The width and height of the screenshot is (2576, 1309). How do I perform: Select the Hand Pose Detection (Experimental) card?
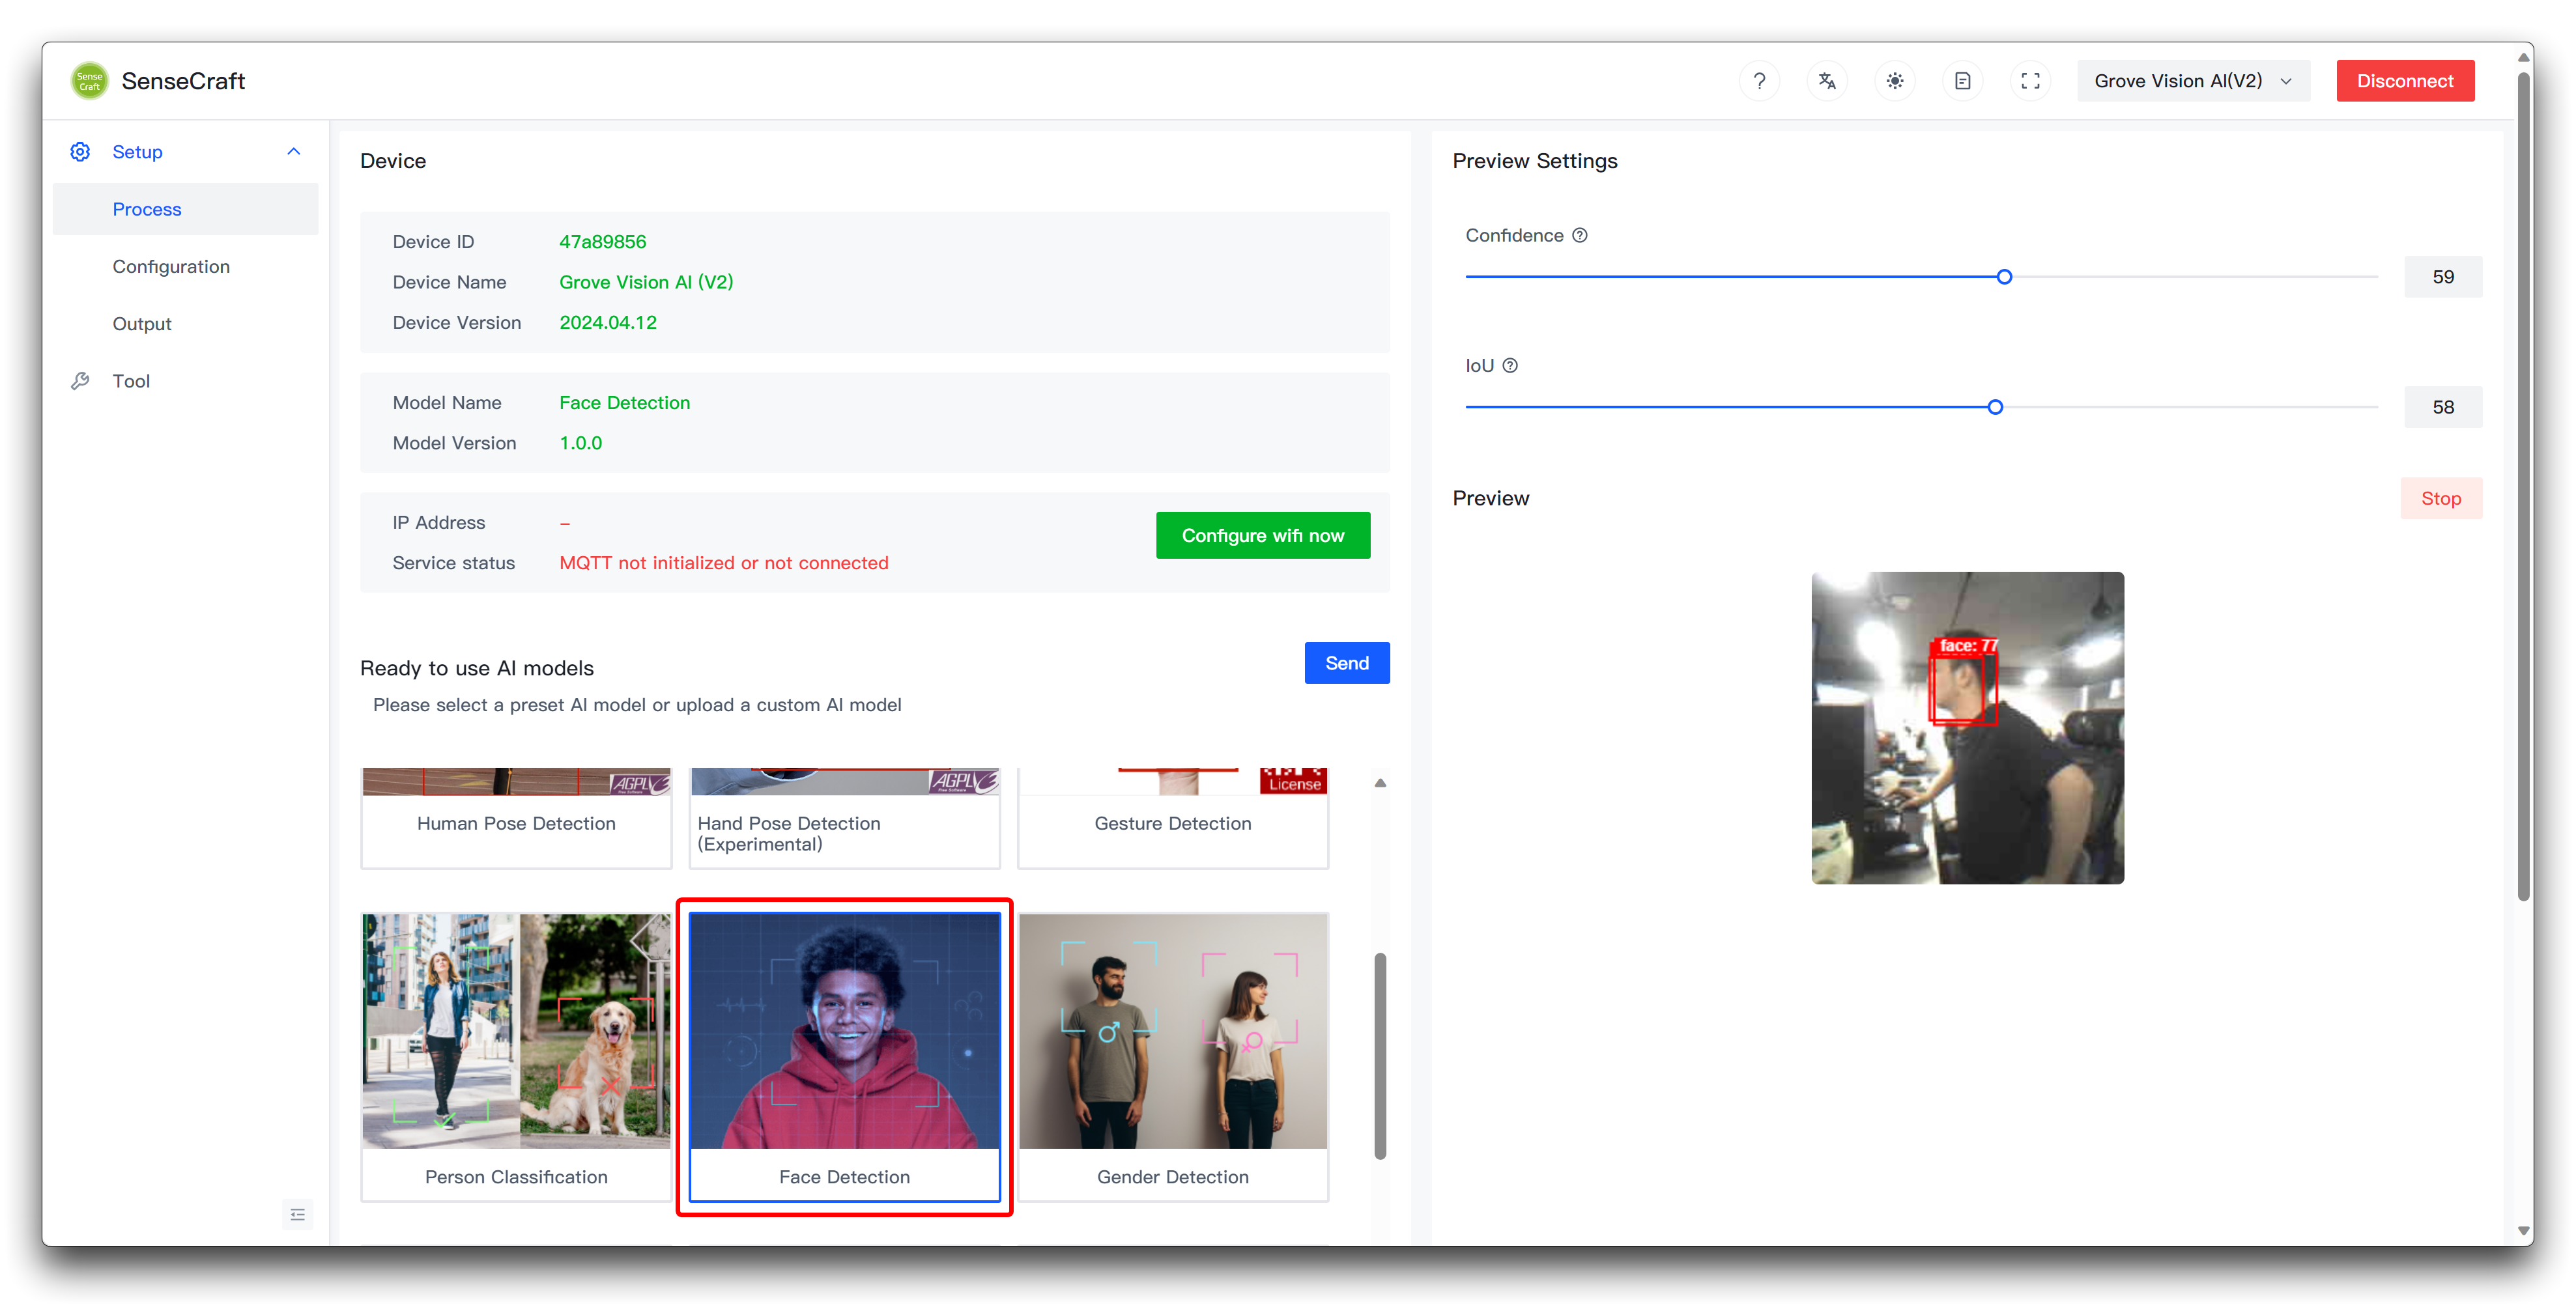pos(844,818)
